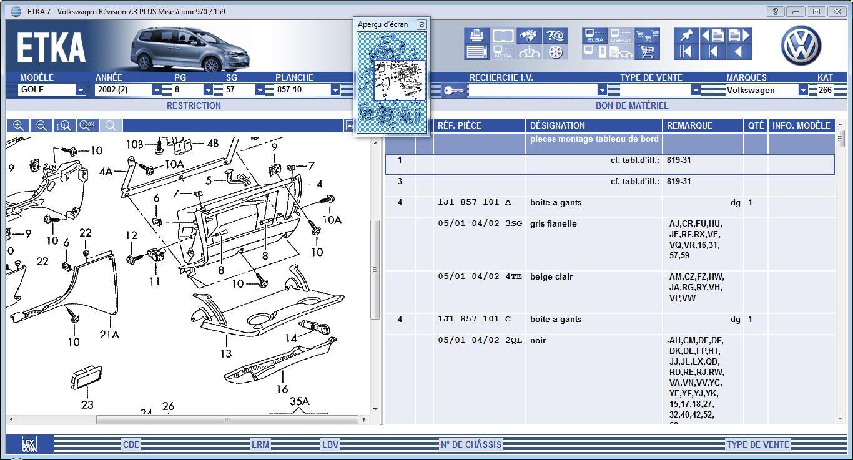Click the ?@ help contact icon
The width and height of the screenshot is (853, 460).
(555, 36)
